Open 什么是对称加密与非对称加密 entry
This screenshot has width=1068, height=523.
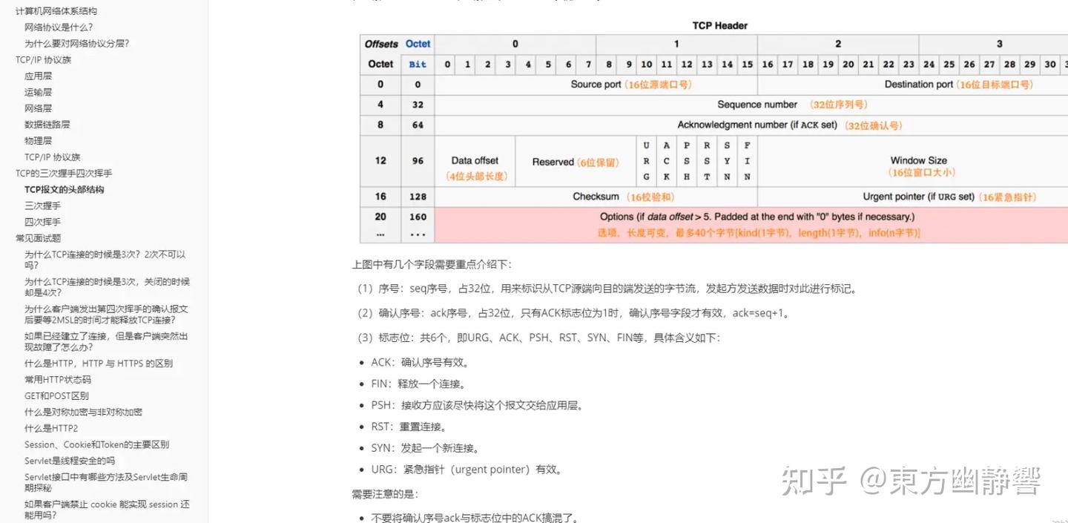pyautogui.click(x=83, y=412)
